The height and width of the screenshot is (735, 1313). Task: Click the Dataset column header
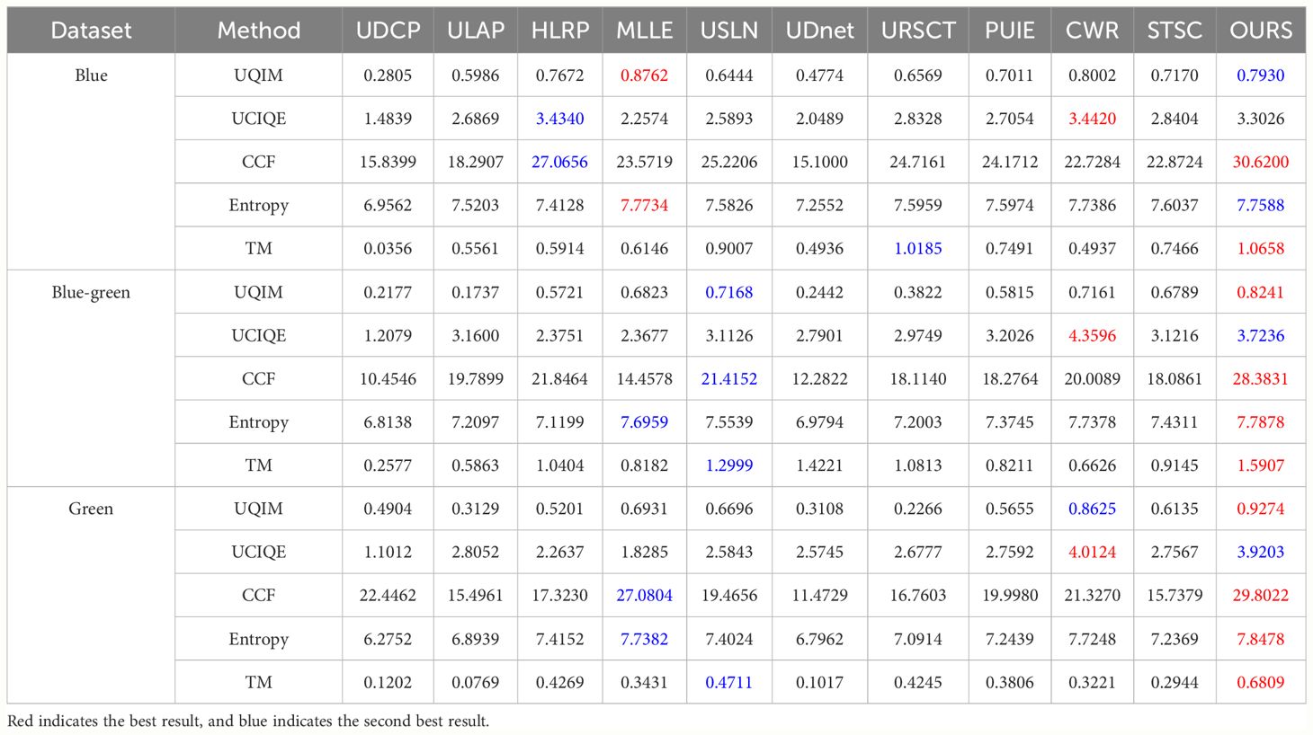91,31
